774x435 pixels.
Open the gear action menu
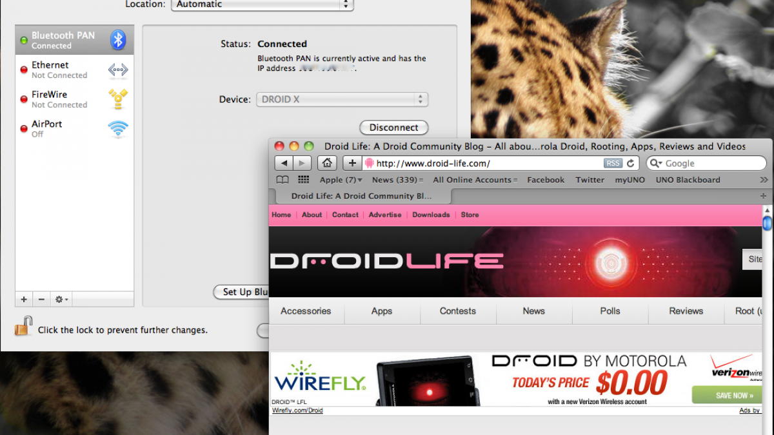pyautogui.click(x=62, y=300)
